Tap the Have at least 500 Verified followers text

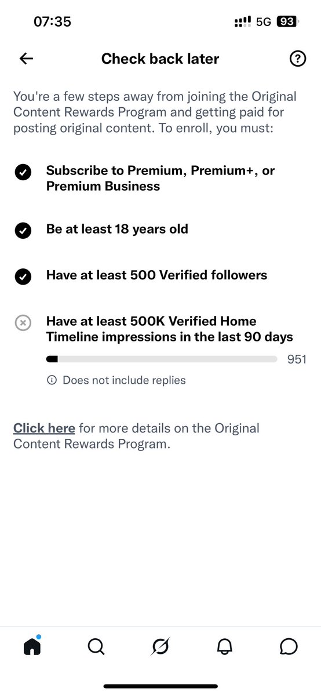pyautogui.click(x=156, y=275)
